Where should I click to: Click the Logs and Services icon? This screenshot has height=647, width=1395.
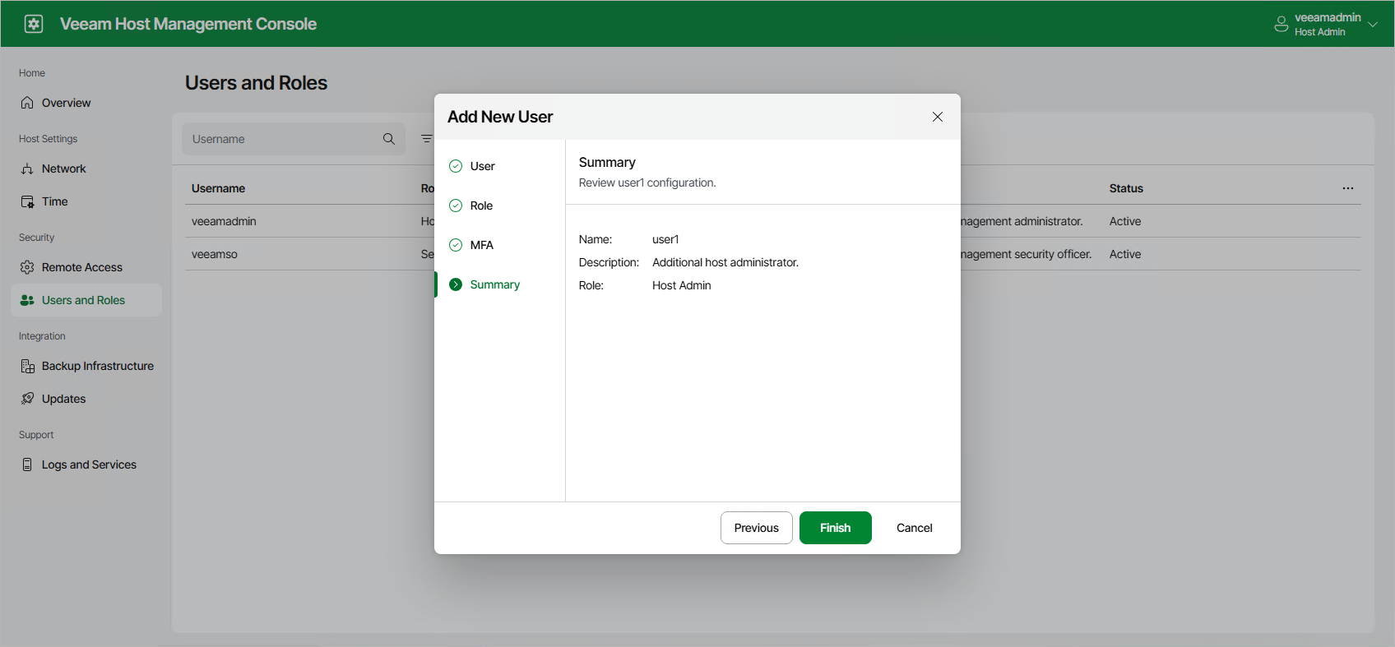tap(27, 464)
